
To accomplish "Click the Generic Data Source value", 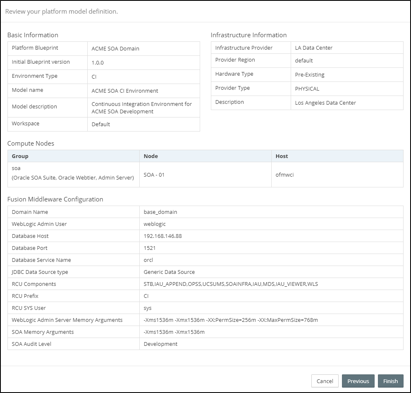I will pyautogui.click(x=169, y=272).
